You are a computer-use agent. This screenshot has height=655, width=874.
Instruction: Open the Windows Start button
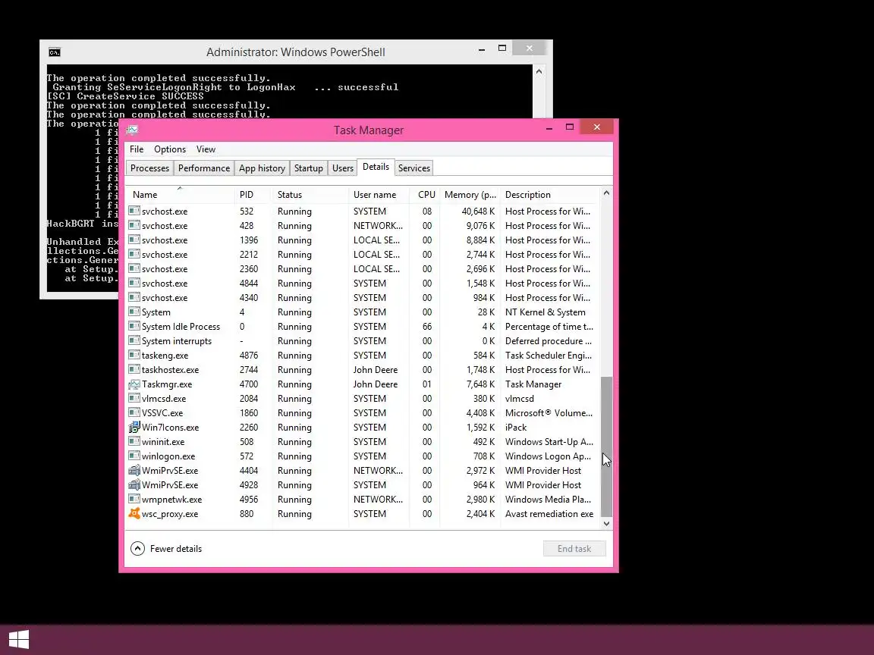[x=19, y=639]
